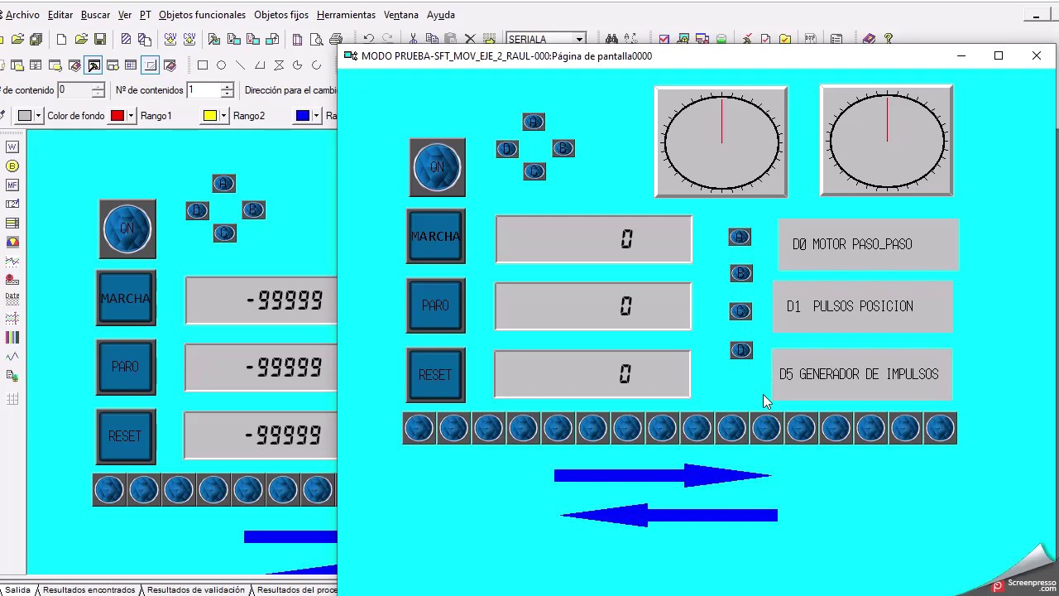Click the save diskette icon in the toolbar

point(100,39)
